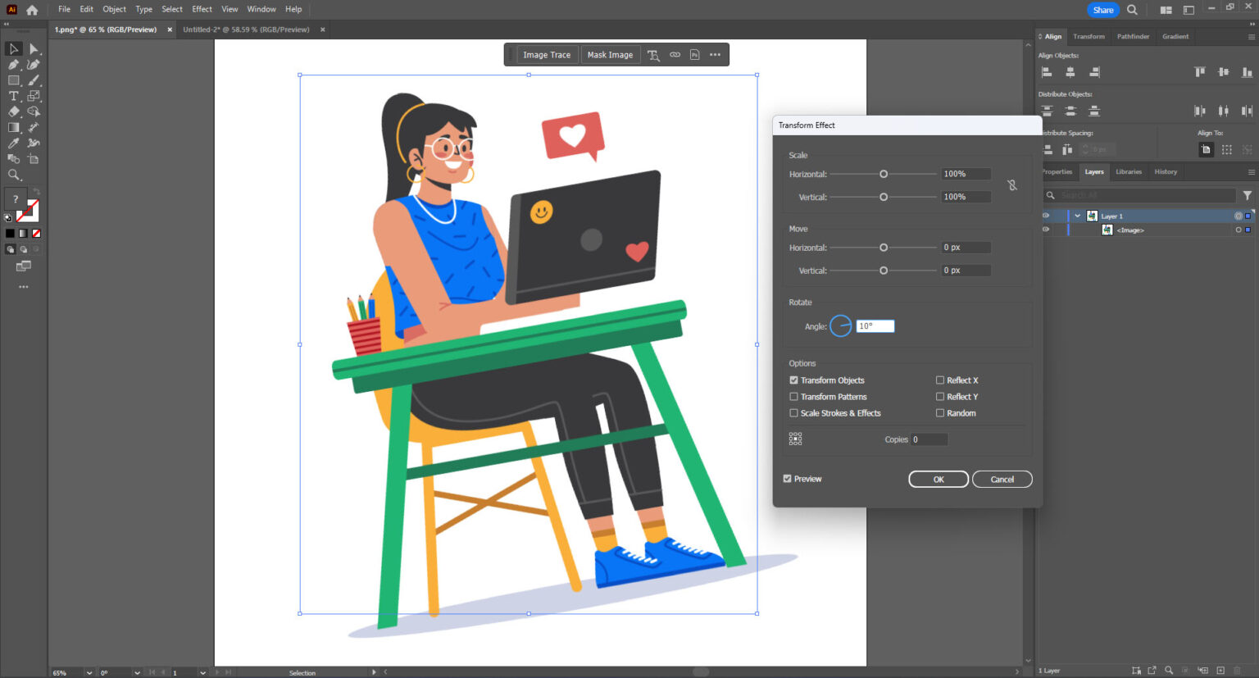Select the Pen tool
Viewport: 1259px width, 678px height.
[12, 64]
